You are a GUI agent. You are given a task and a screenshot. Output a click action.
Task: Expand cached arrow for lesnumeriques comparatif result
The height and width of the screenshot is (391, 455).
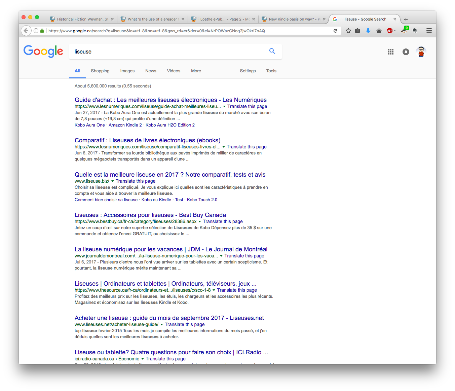pos(224,147)
